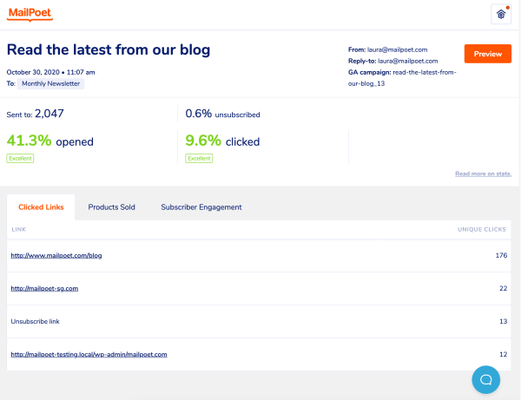Select the 12 unique clicks value
Screen dimensions: 521x400
click(x=503, y=355)
